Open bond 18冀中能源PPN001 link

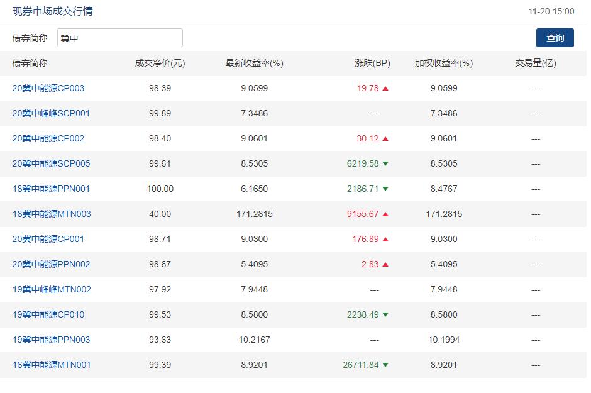point(51,189)
